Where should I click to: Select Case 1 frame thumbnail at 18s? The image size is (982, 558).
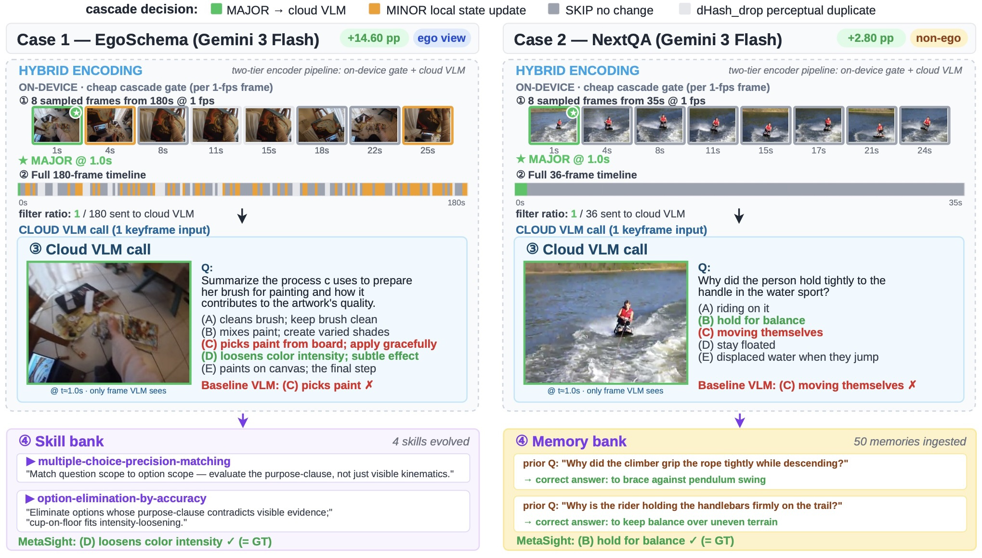322,125
